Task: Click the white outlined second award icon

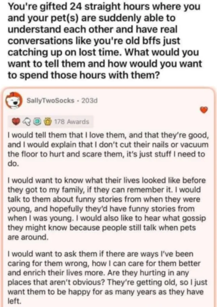Action: [26, 122]
